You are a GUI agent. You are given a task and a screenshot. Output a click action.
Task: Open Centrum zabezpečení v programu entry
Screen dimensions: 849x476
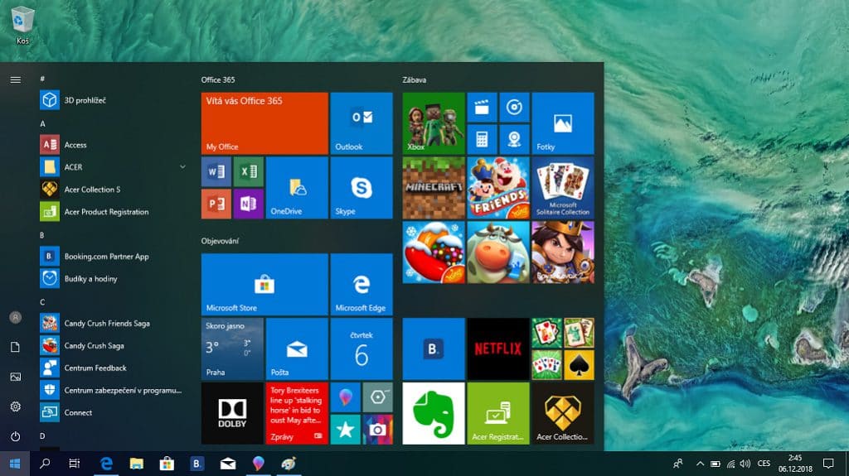[x=113, y=390]
